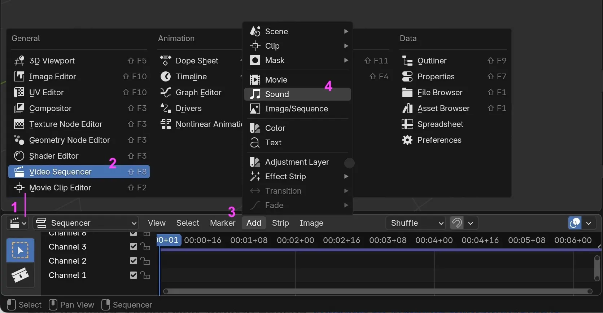
Task: Mute Channel 3 with its checkbox
Action: coord(134,247)
